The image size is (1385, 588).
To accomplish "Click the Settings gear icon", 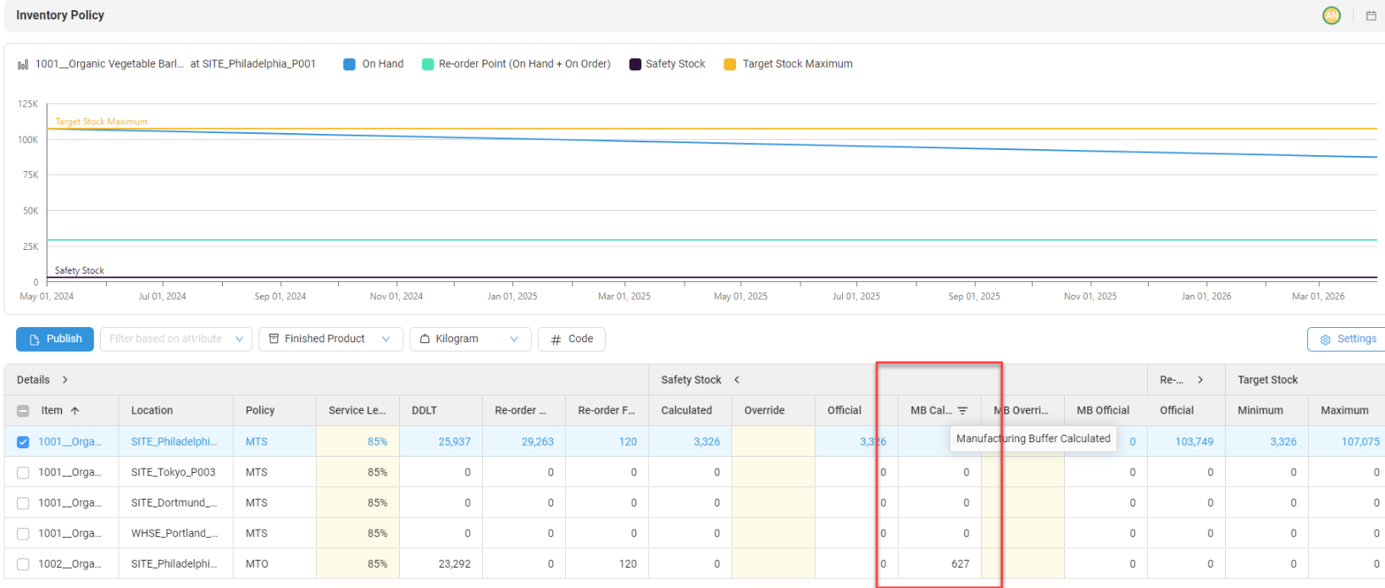I will (1326, 339).
